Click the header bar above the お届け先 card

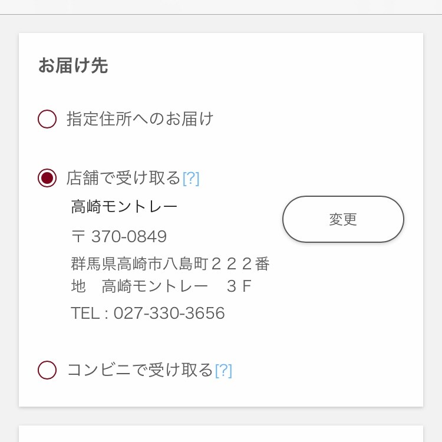pos(221,6)
